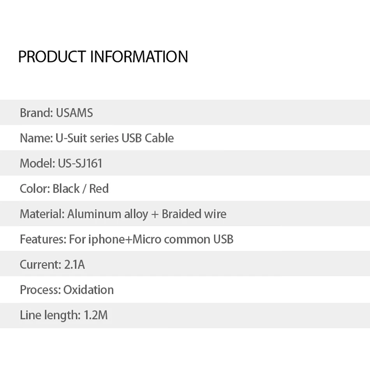Click the 'Brand:' label
Image resolution: width=370 pixels, height=375 pixels.
click(x=36, y=113)
